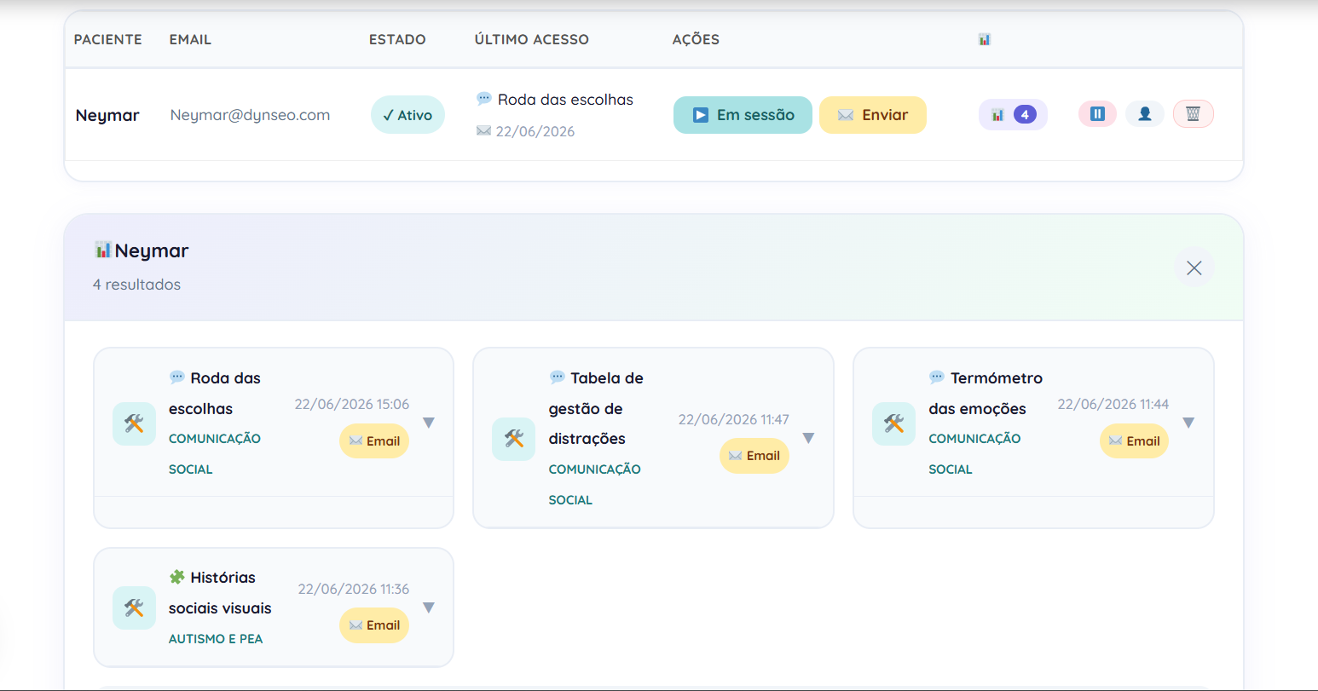Screen dimensions: 1318x691
Task: Expand the Termómetro das emoções result
Action: point(1188,423)
